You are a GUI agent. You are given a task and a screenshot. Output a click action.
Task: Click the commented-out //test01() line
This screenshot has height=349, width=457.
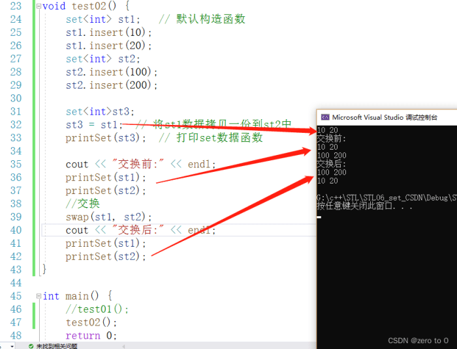97,309
